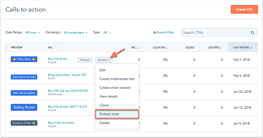The height and width of the screenshot is (138, 263).
Task: Click the 'Click Here' CTA preview thumbnail
Action: (x=24, y=59)
